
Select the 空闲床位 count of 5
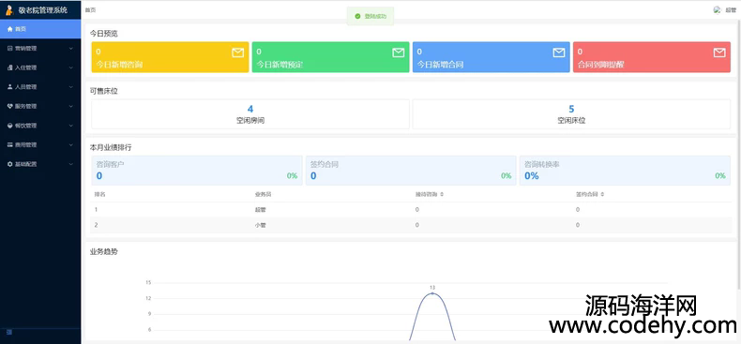tap(571, 109)
